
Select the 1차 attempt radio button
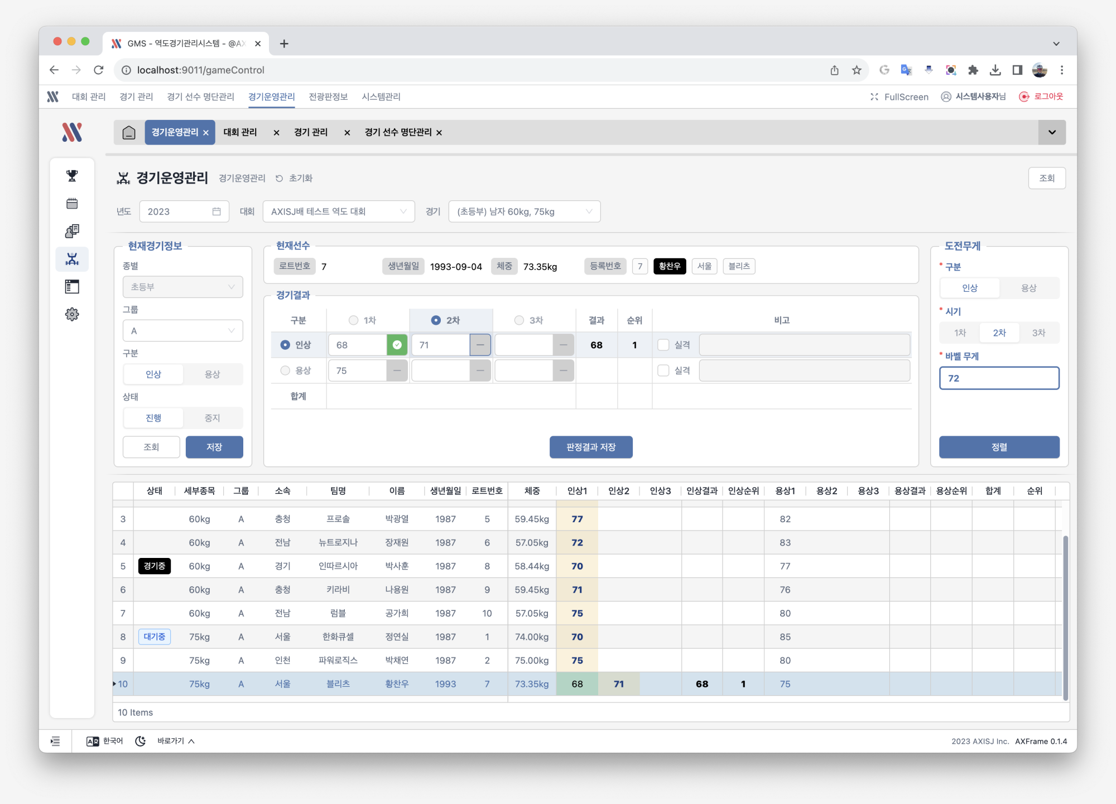coord(353,320)
